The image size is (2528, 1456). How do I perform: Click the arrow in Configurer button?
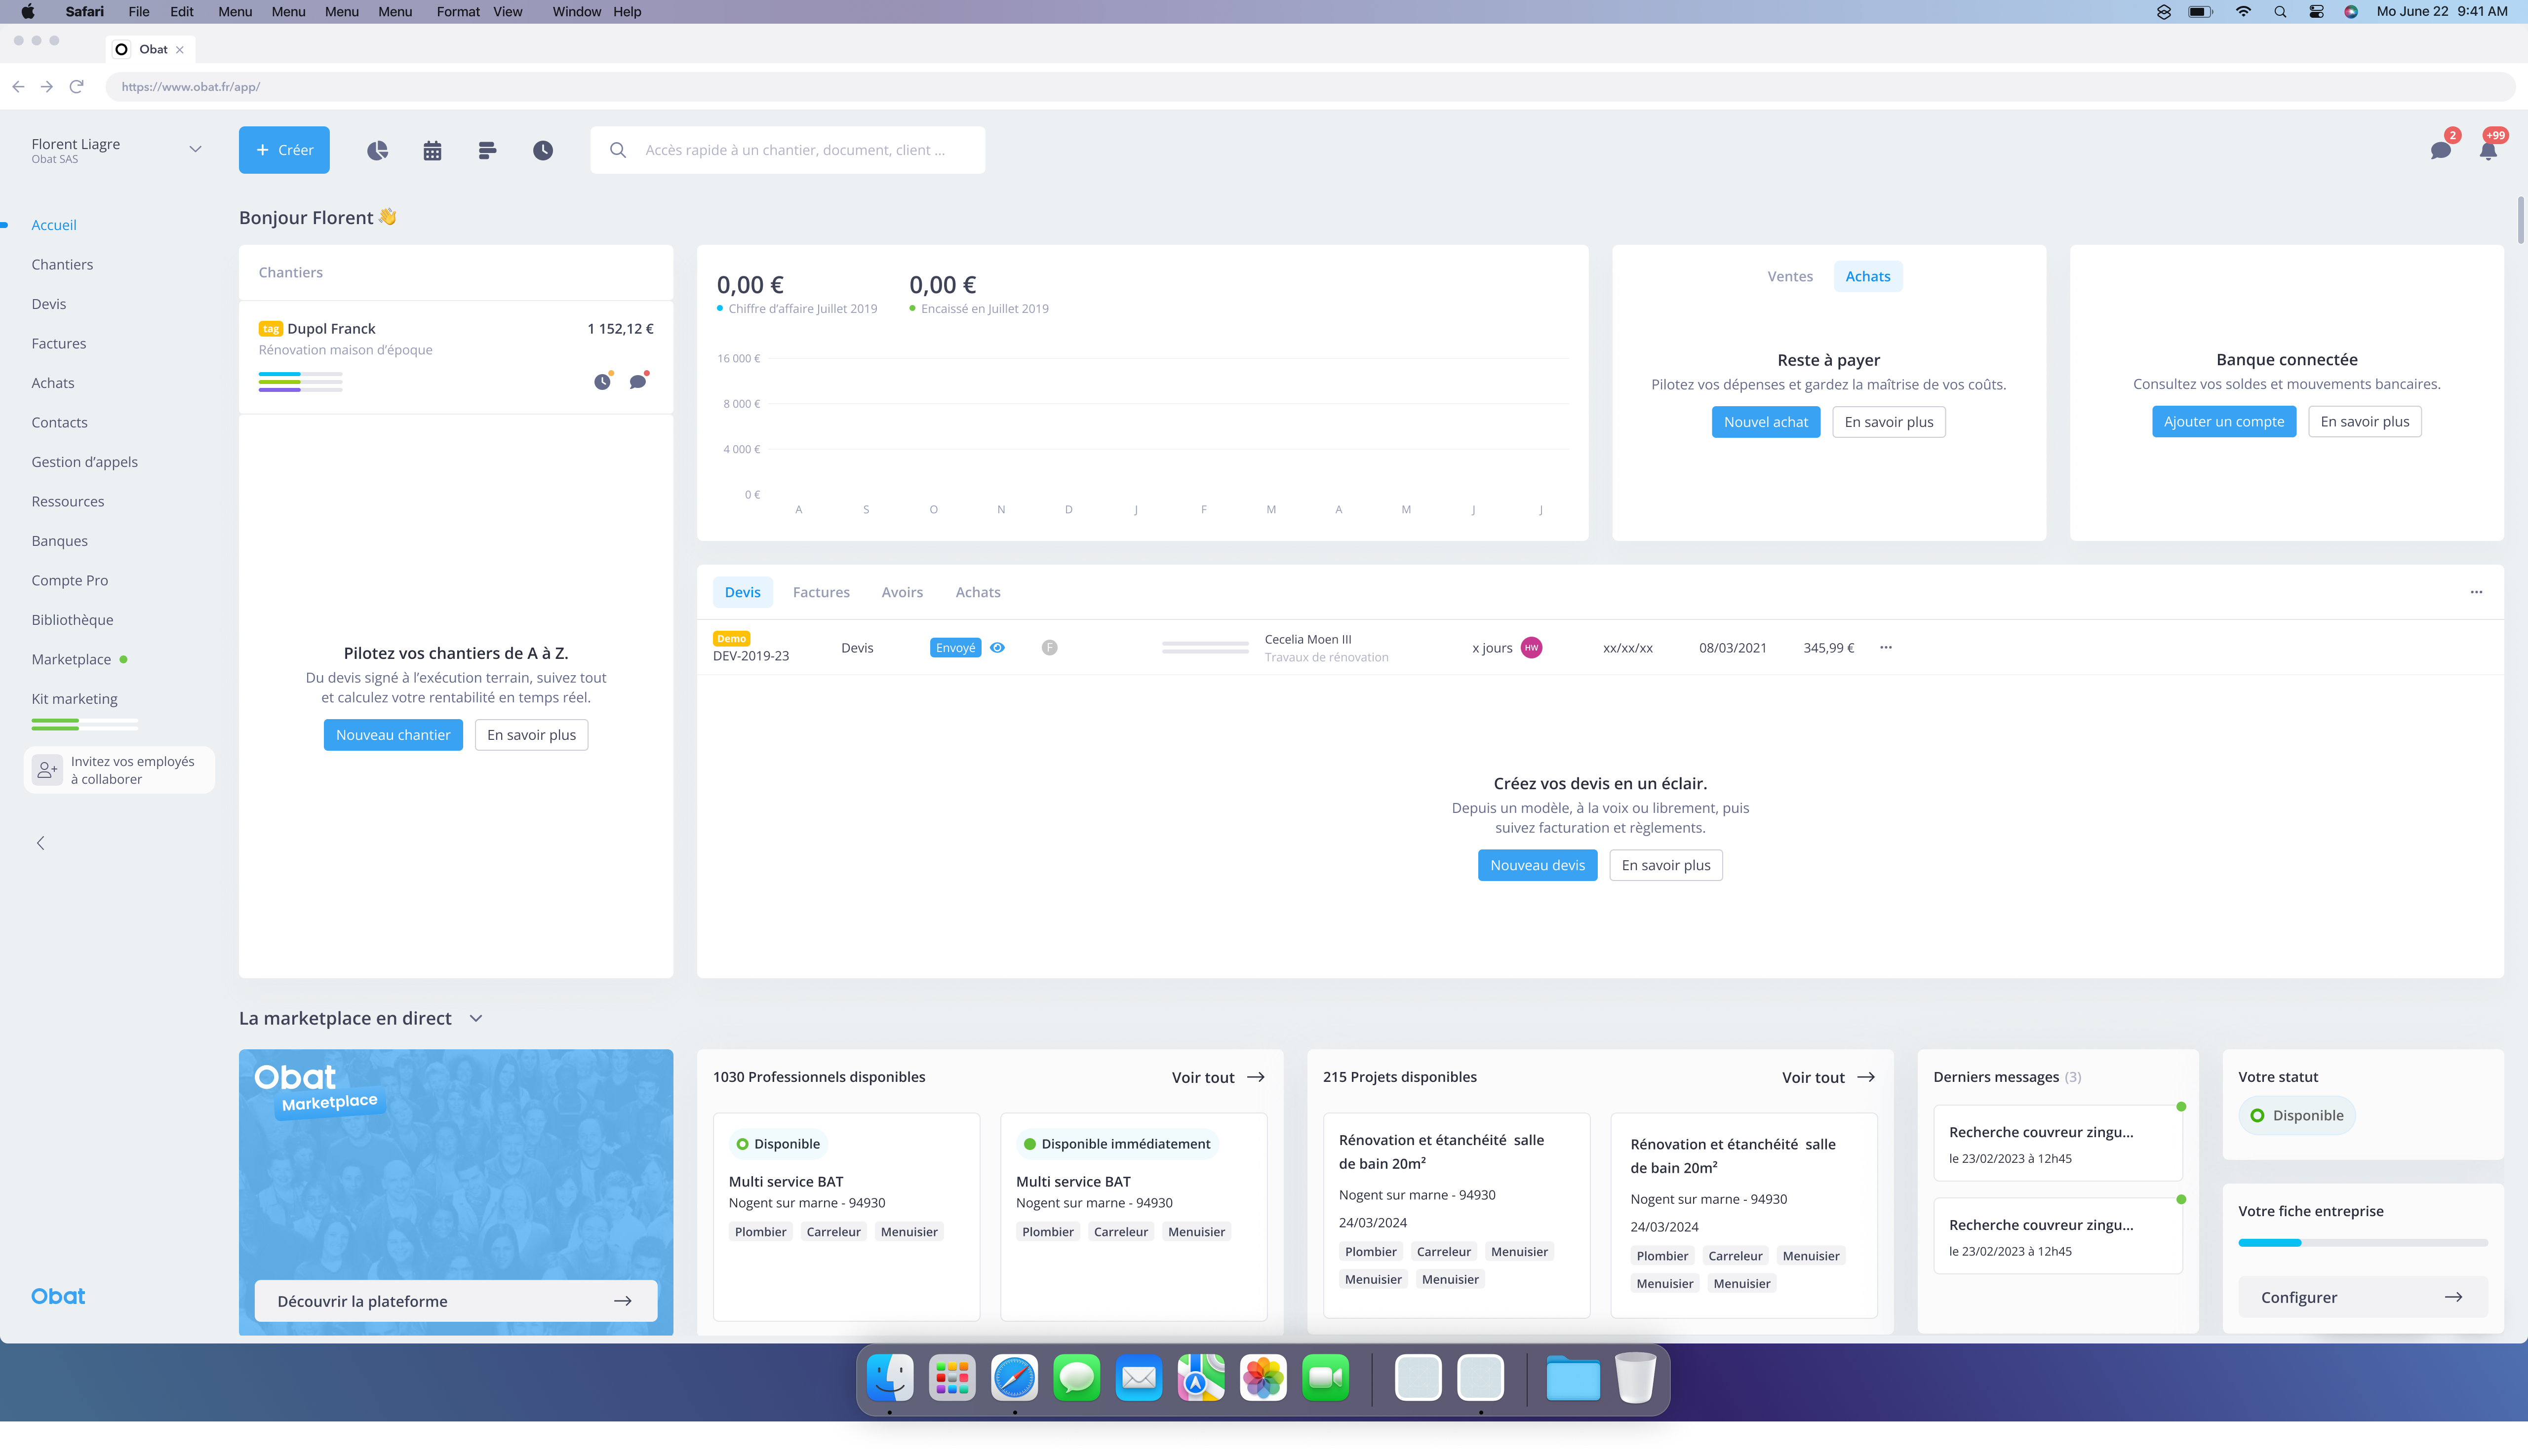pyautogui.click(x=2453, y=1297)
